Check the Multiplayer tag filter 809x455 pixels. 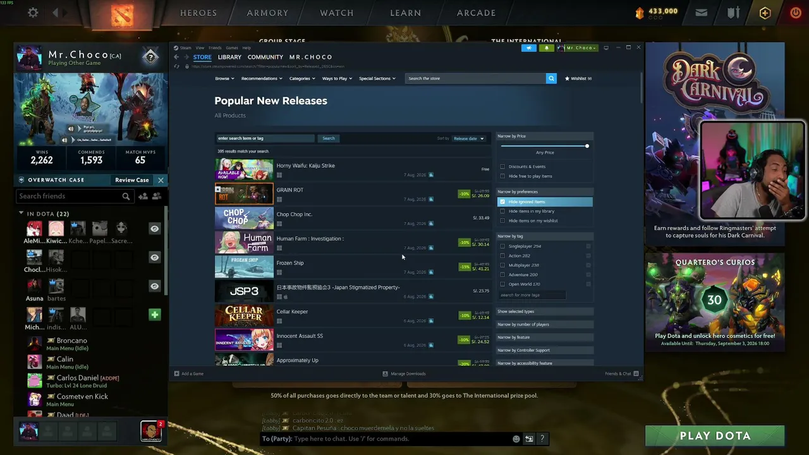pyautogui.click(x=502, y=265)
